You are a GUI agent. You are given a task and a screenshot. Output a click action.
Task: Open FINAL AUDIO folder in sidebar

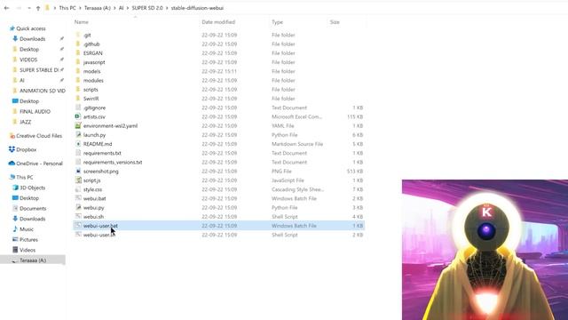coord(35,111)
